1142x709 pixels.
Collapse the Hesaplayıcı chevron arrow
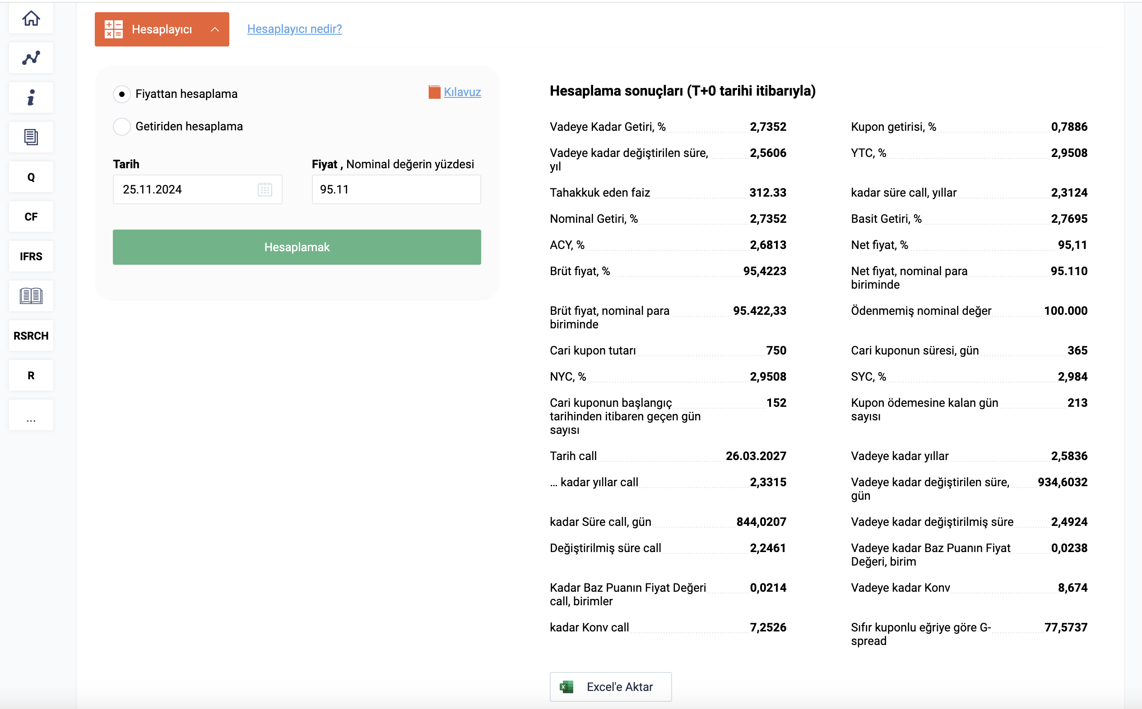(215, 30)
